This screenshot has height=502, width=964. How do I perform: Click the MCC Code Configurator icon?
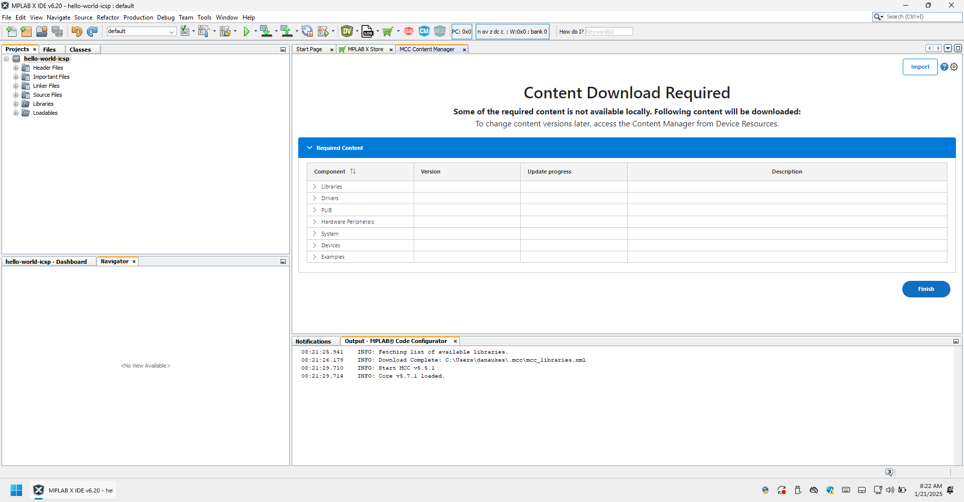coord(440,31)
